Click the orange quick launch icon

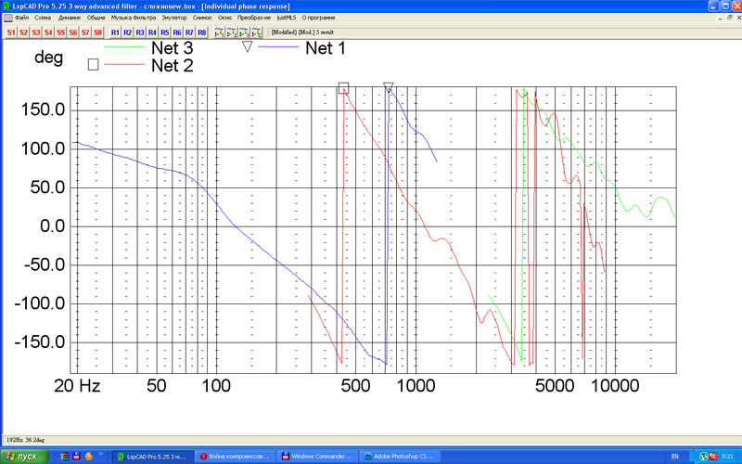click(88, 457)
